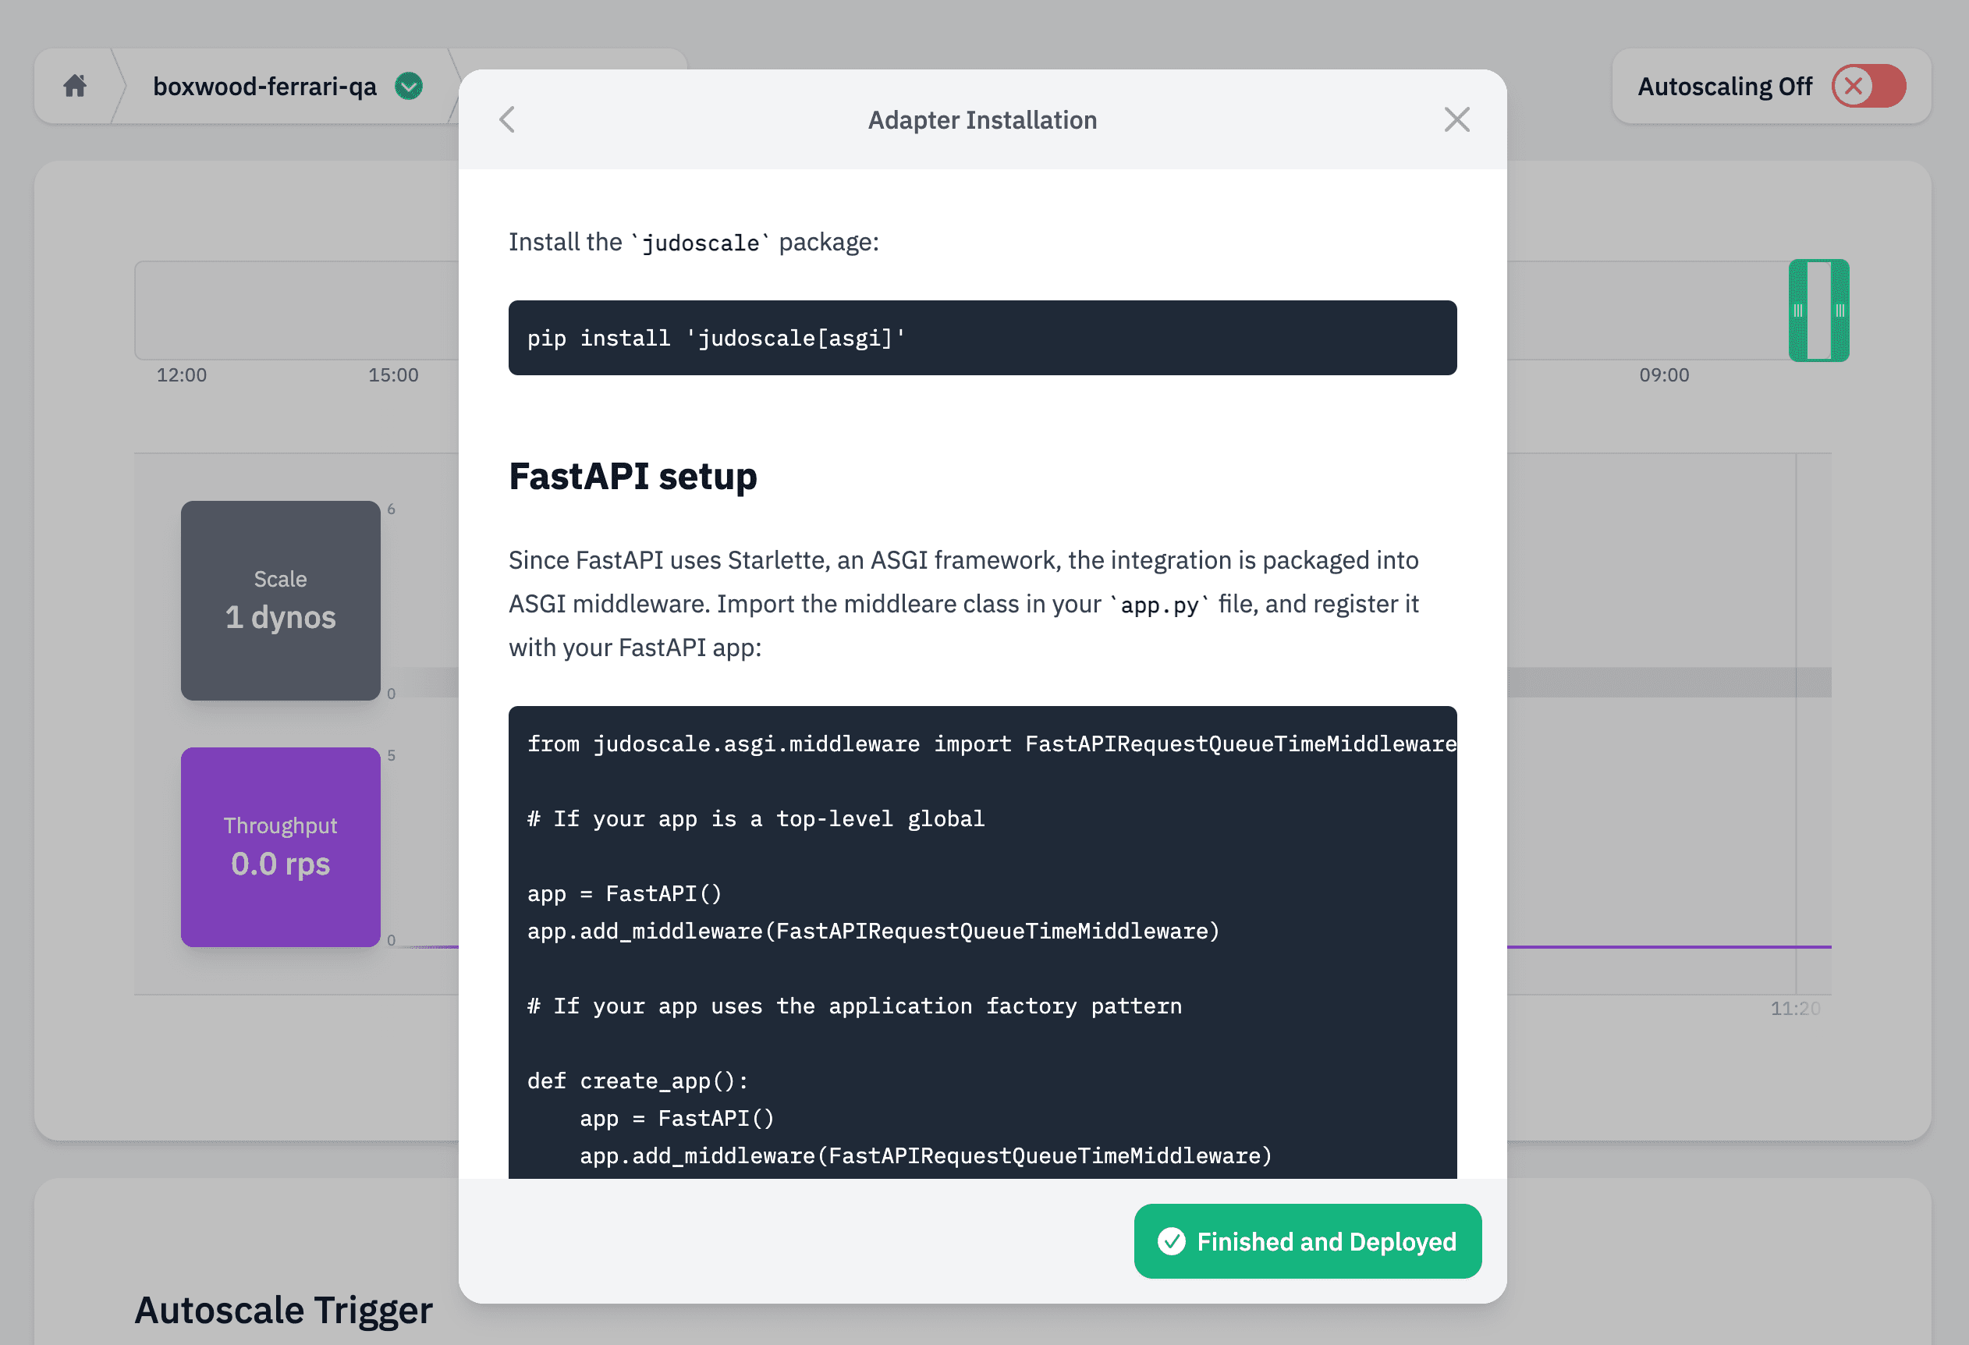
Task: Click the right grip handle of the green range selector
Action: tap(1839, 311)
